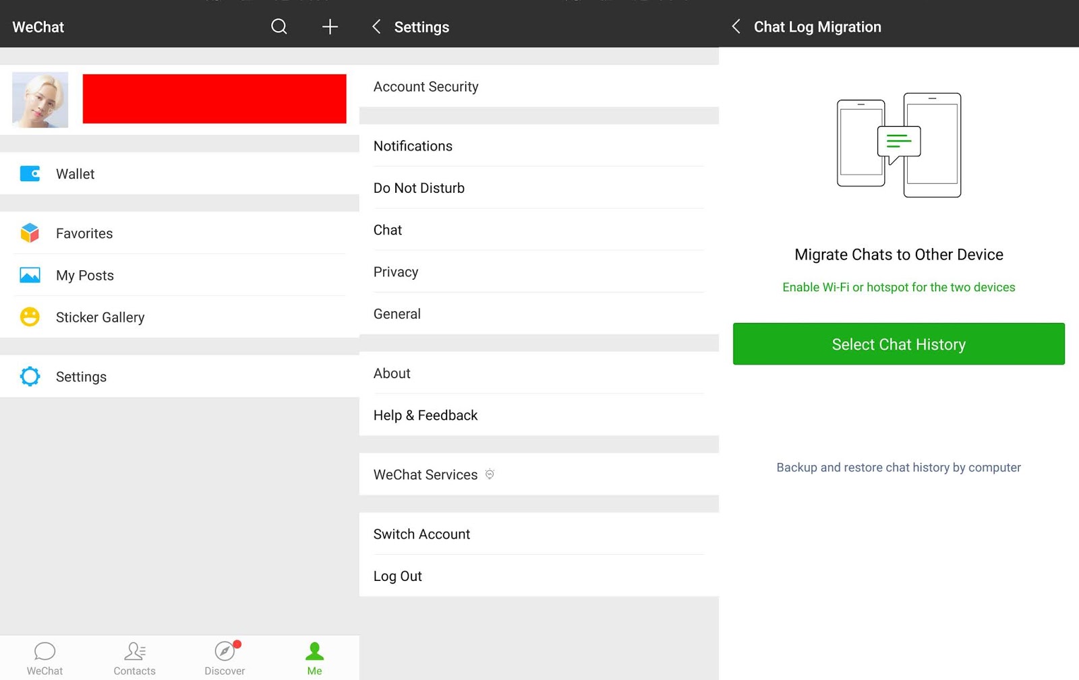Viewport: 1079px width, 680px height.
Task: Click the Migrate Chats to Other Device heading
Action: pyautogui.click(x=898, y=254)
